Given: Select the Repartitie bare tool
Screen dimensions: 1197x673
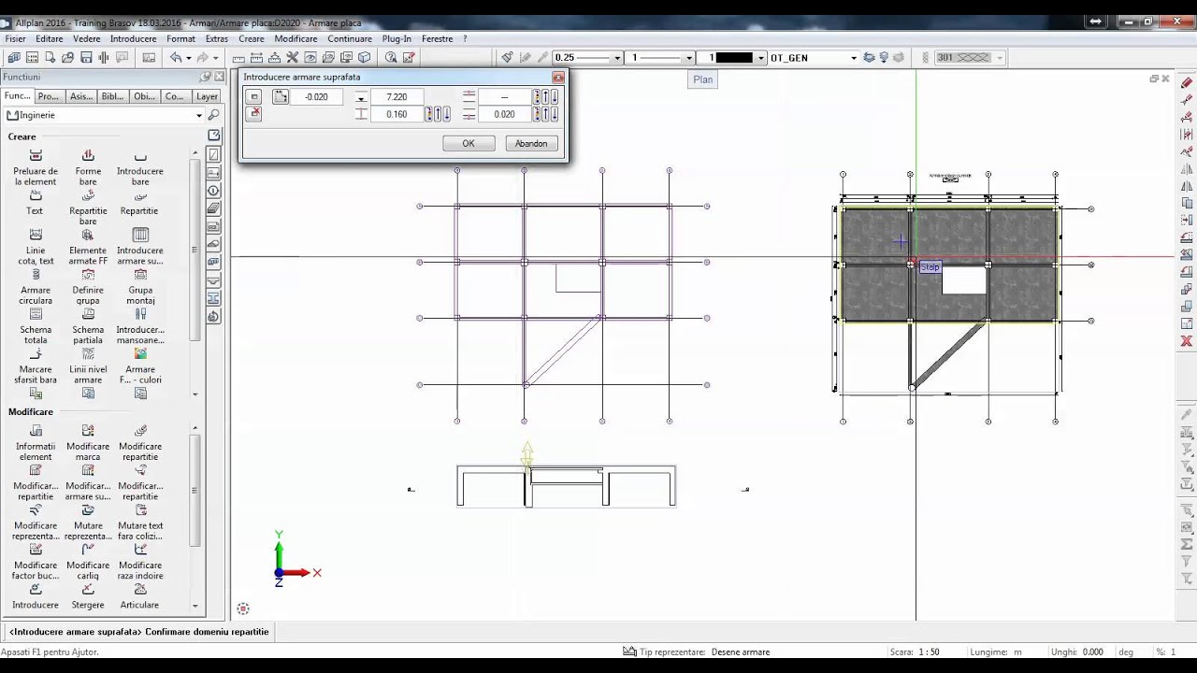Looking at the screenshot, I should [x=88, y=207].
